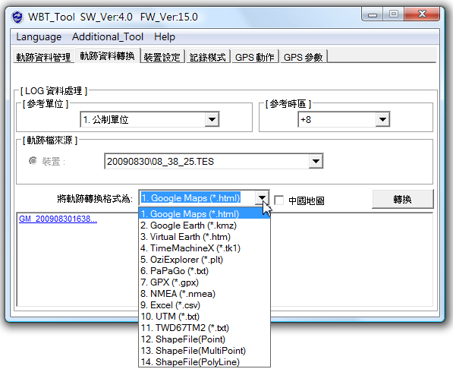Select 8. NMEA (*.nmea) format
Screen dimensions: 453x369
tap(205, 294)
